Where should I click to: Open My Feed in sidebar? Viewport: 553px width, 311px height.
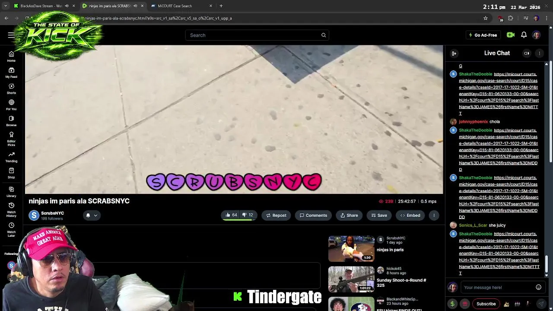coord(11,73)
